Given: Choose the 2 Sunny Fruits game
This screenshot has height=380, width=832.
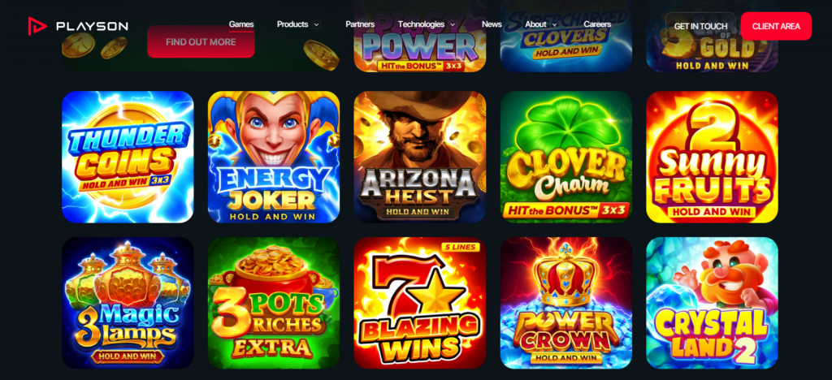Looking at the screenshot, I should pyautogui.click(x=712, y=157).
